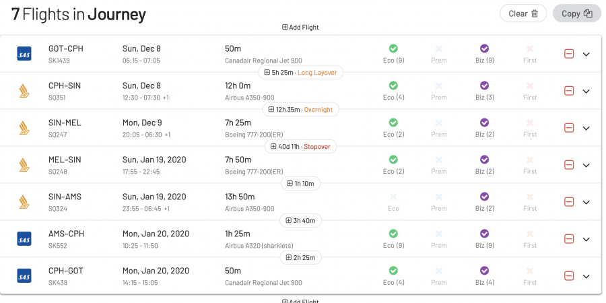Copy the journey with Copy button
Viewport: 606px width, 303px height.
point(576,13)
